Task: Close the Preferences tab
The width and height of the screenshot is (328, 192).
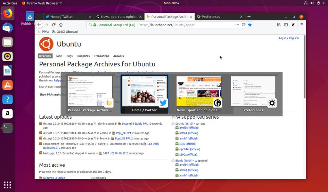Action: tap(241, 17)
